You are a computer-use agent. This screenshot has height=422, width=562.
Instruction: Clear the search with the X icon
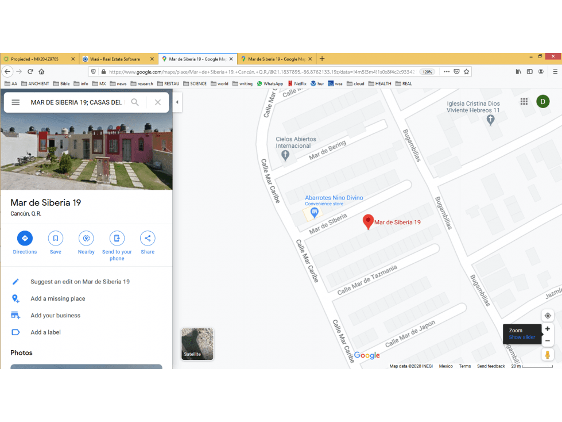point(158,102)
